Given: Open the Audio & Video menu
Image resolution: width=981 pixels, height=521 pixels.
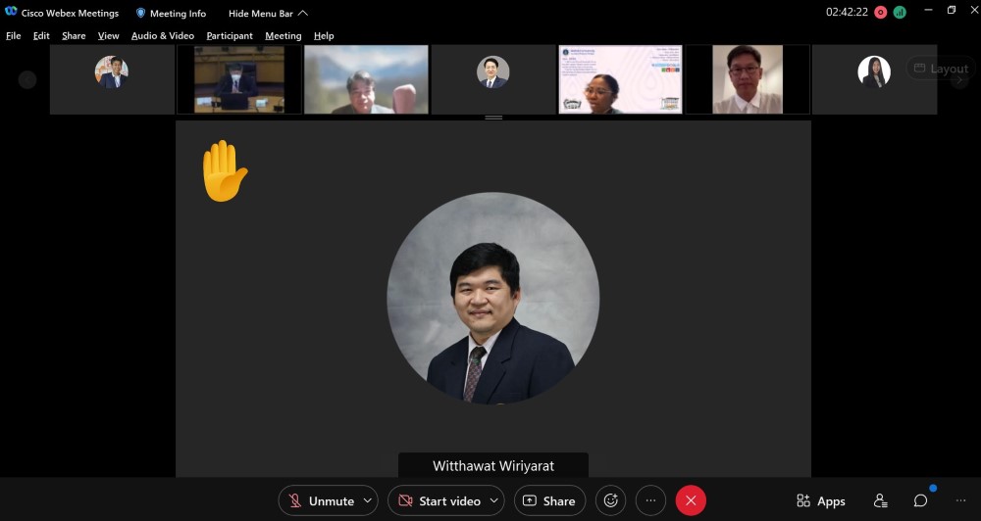Looking at the screenshot, I should point(163,36).
